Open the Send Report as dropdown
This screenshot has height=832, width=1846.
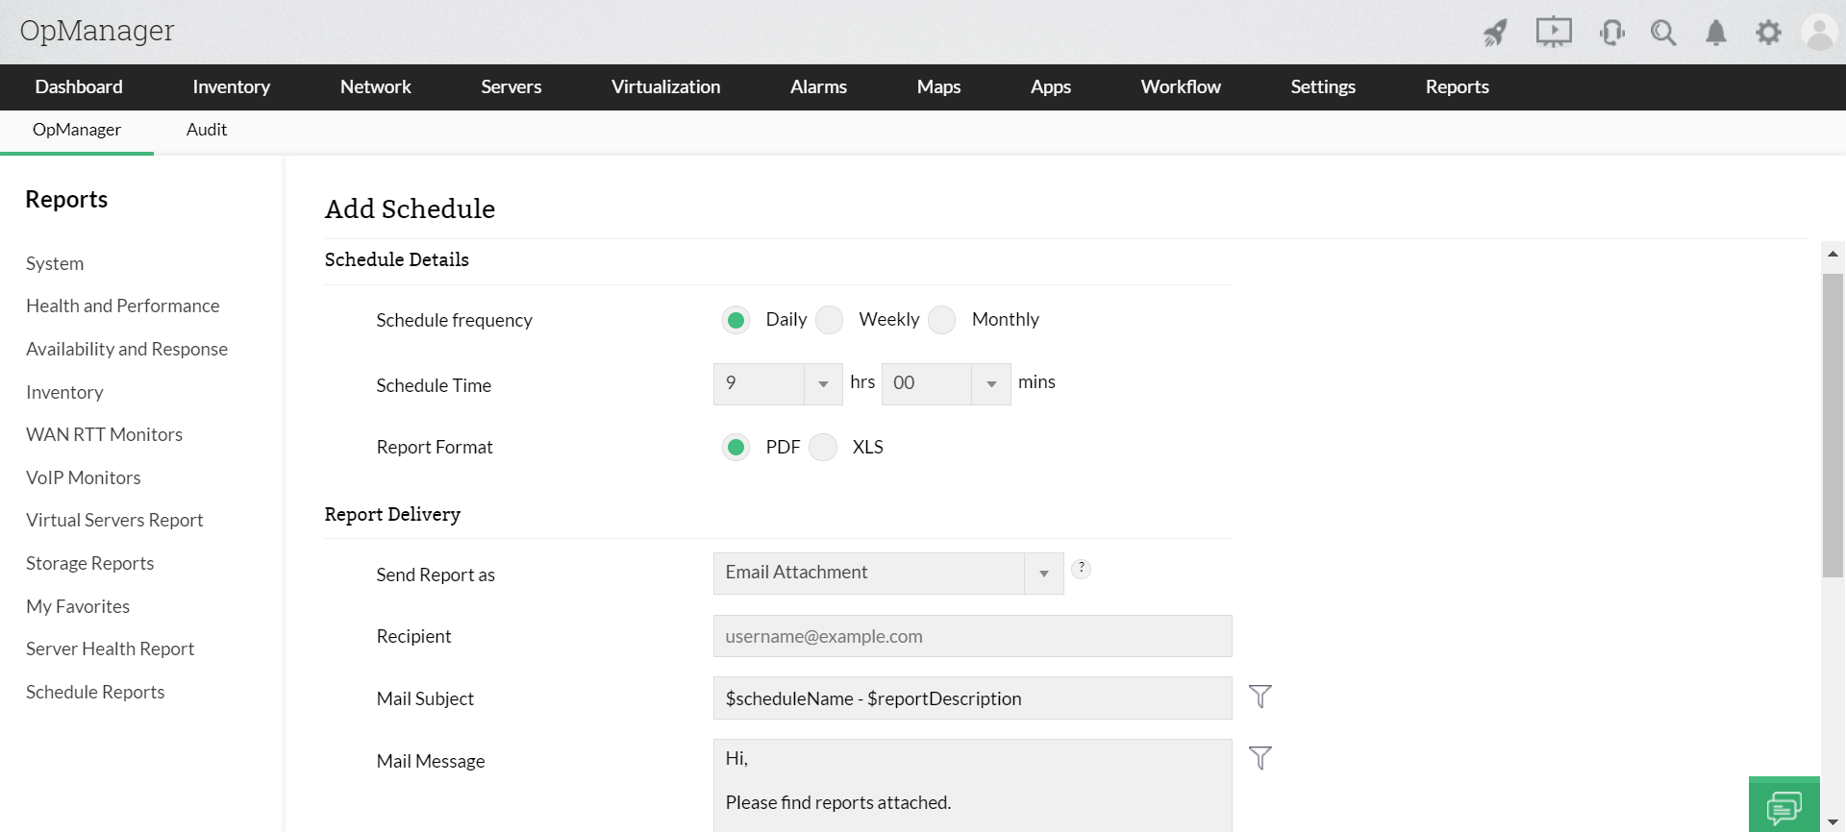click(1043, 574)
